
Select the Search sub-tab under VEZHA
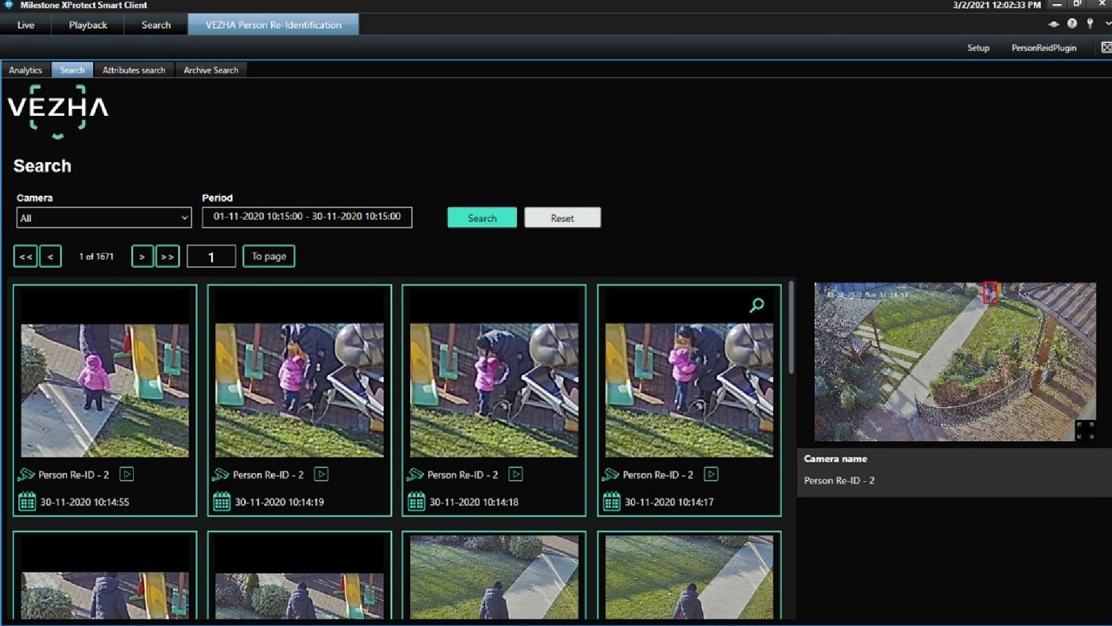coord(72,70)
